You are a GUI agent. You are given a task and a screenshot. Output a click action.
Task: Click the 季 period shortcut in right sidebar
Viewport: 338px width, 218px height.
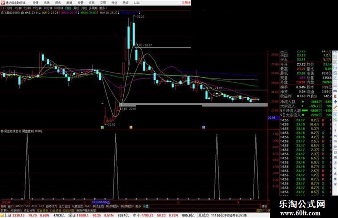coord(335,179)
